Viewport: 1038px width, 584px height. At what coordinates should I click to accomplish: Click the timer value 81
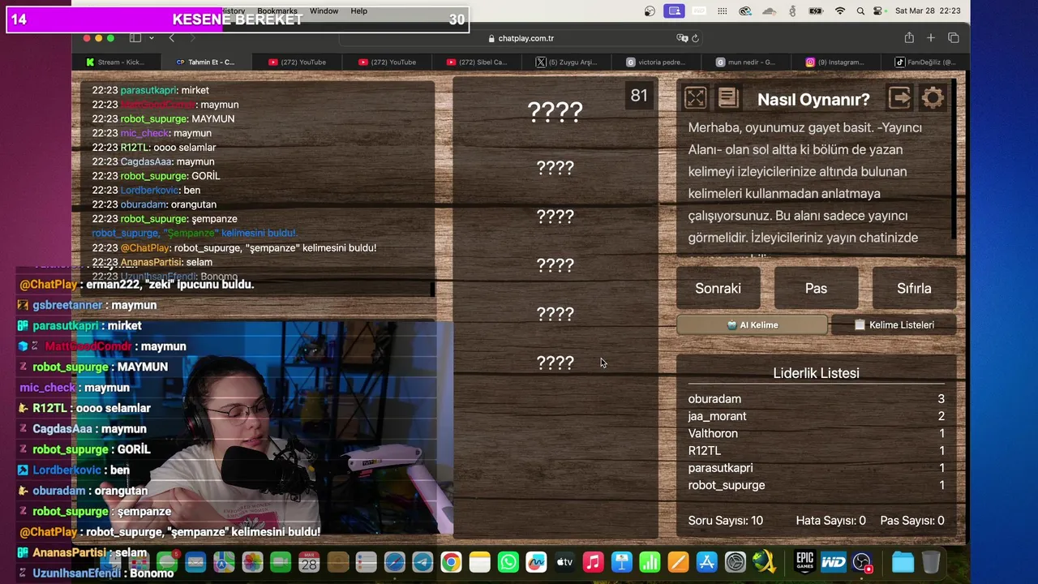(x=639, y=96)
